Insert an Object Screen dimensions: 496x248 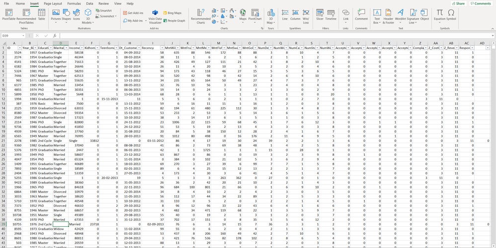pos(424,15)
